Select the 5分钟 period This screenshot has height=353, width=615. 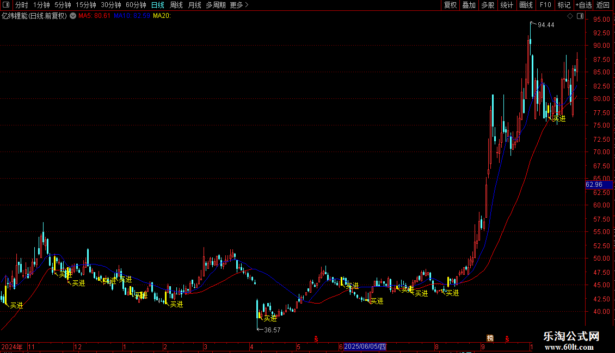coord(63,5)
